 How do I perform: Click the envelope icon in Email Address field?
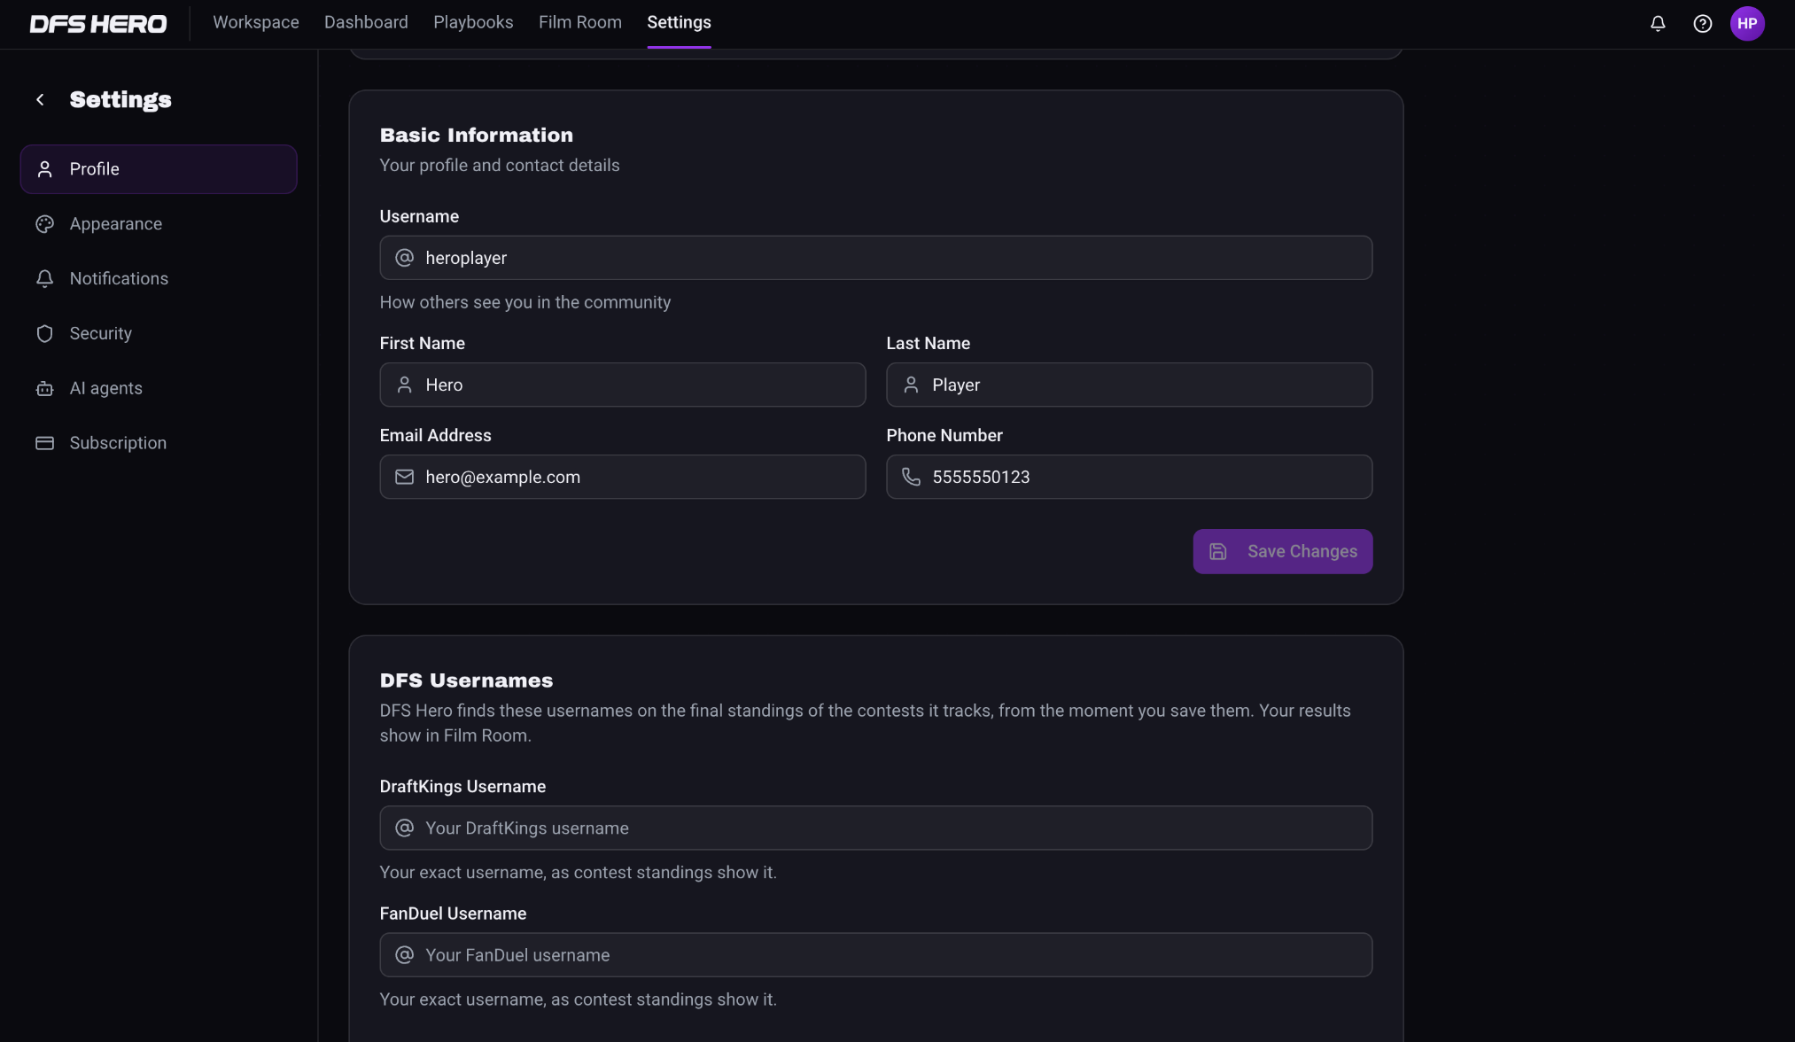[x=404, y=477]
